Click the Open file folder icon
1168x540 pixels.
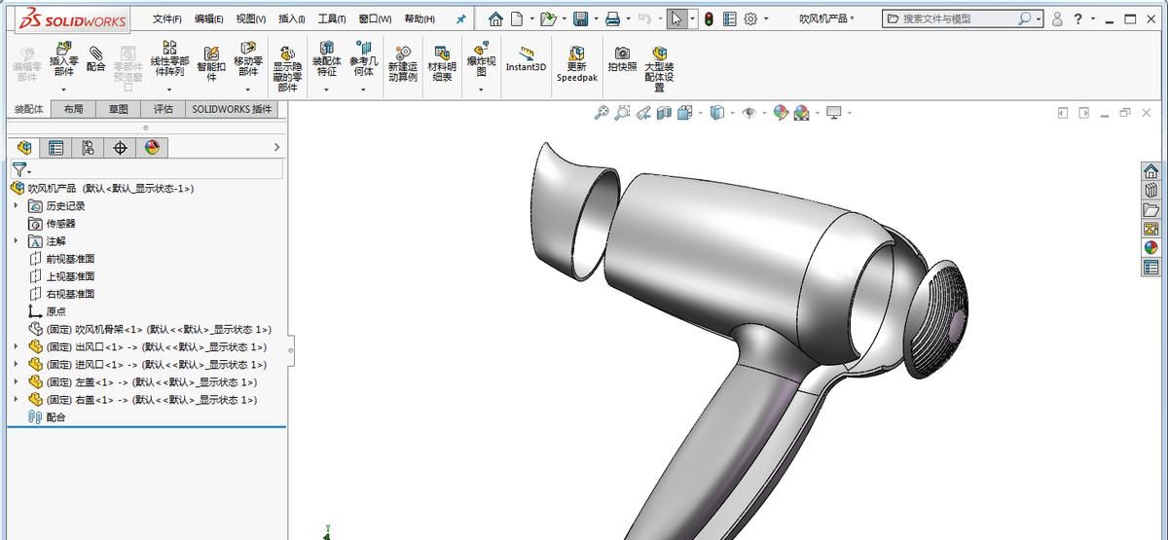point(548,18)
